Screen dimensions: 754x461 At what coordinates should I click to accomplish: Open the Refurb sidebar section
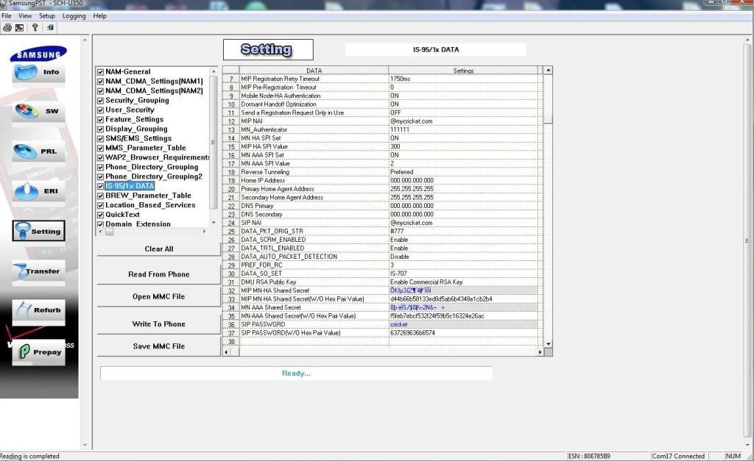(38, 311)
